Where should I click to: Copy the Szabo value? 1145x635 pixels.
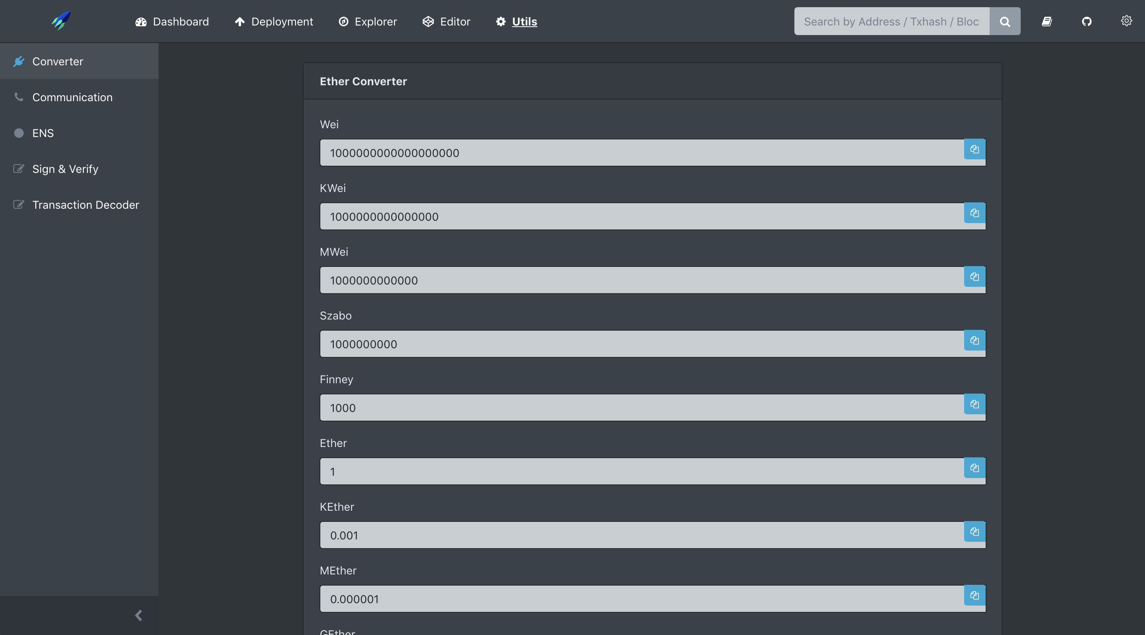click(x=975, y=340)
